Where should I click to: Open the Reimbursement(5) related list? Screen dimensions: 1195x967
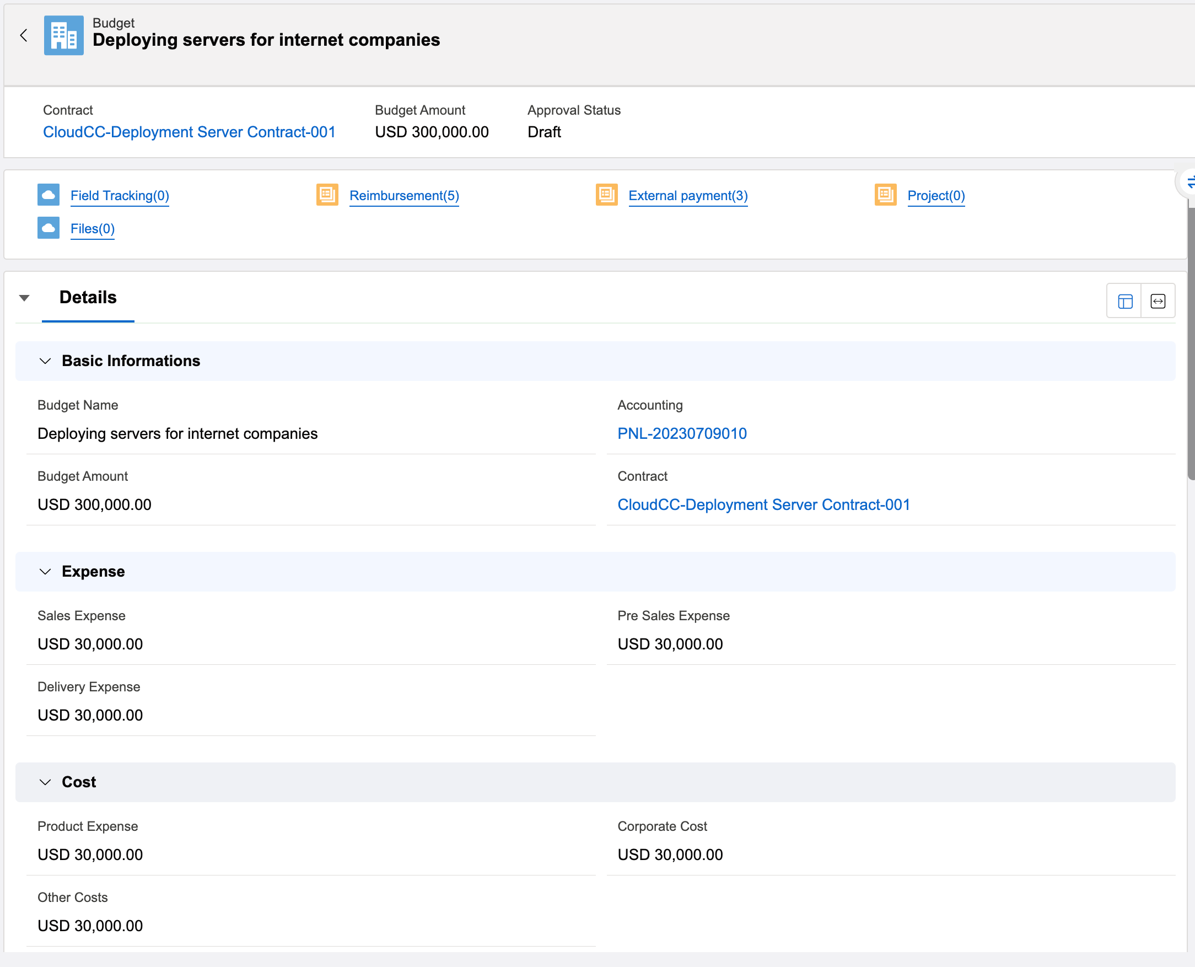tap(404, 196)
